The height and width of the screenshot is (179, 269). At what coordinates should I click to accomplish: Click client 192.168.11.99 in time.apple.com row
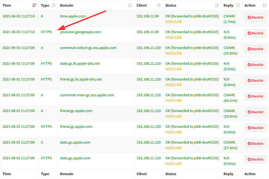(148, 16)
